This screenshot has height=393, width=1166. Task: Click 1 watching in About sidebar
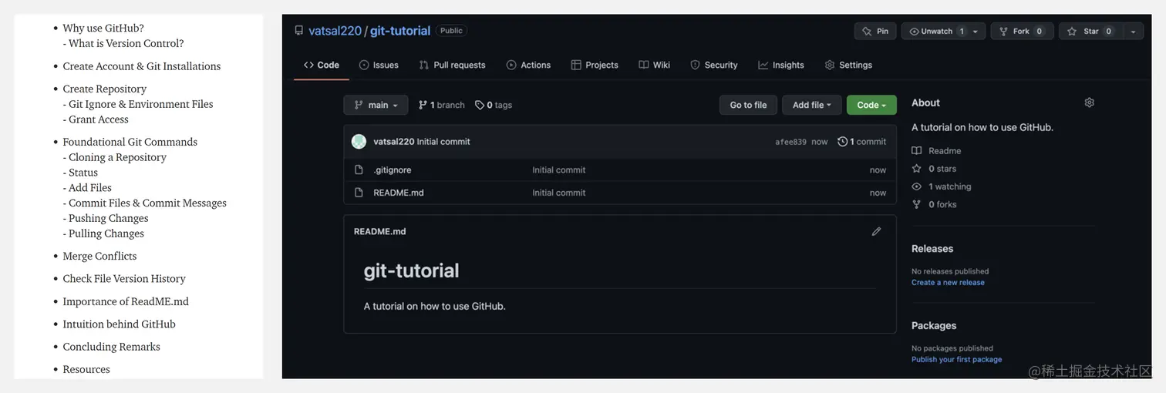[949, 186]
